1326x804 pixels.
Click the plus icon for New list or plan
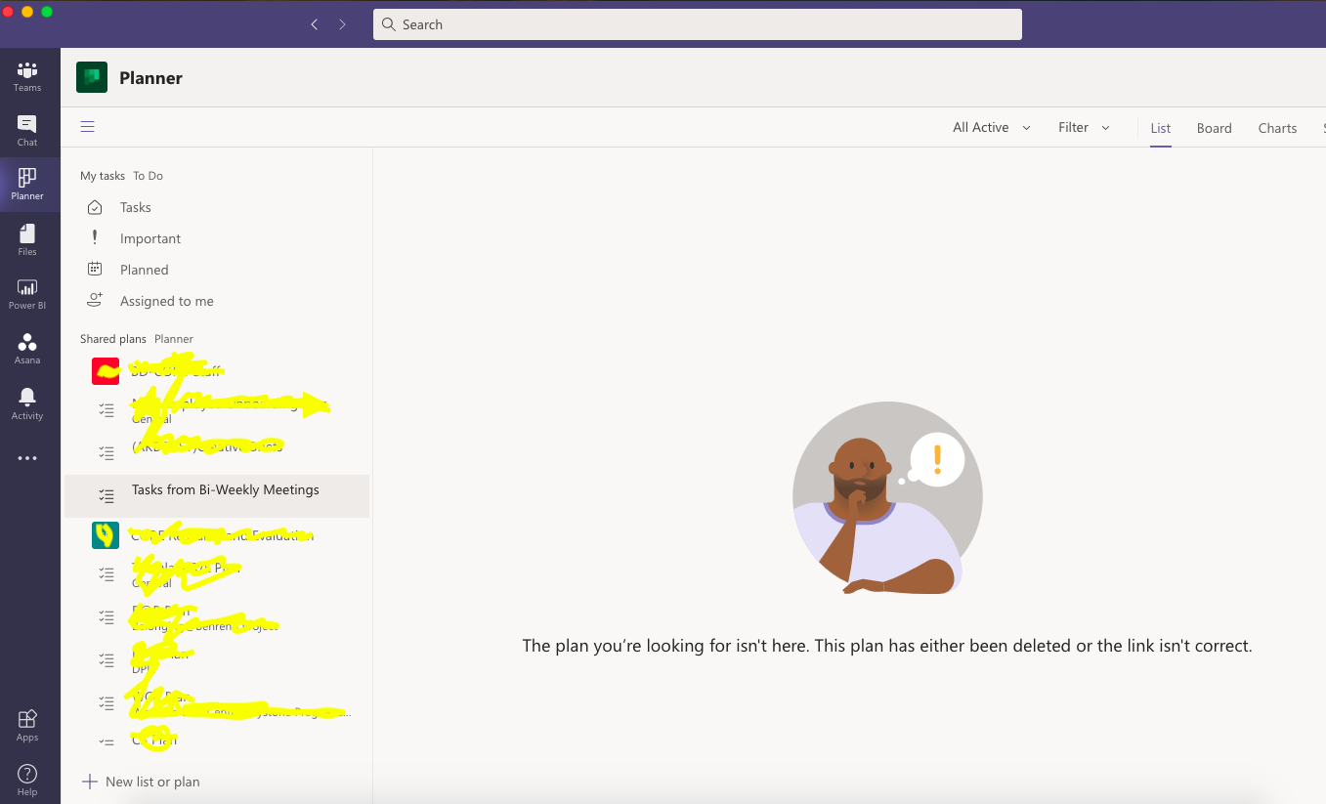[x=90, y=782]
